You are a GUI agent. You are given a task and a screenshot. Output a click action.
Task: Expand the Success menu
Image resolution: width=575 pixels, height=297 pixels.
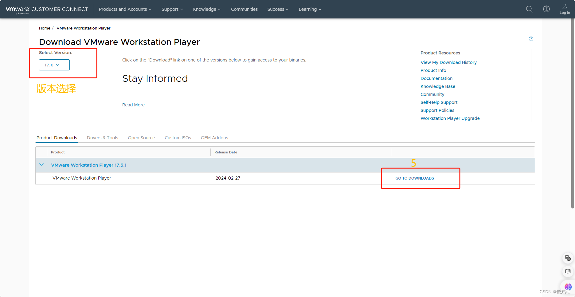tap(278, 9)
